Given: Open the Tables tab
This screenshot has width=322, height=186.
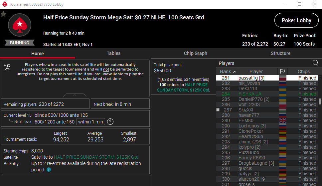Looking at the screenshot, I should (113, 53).
